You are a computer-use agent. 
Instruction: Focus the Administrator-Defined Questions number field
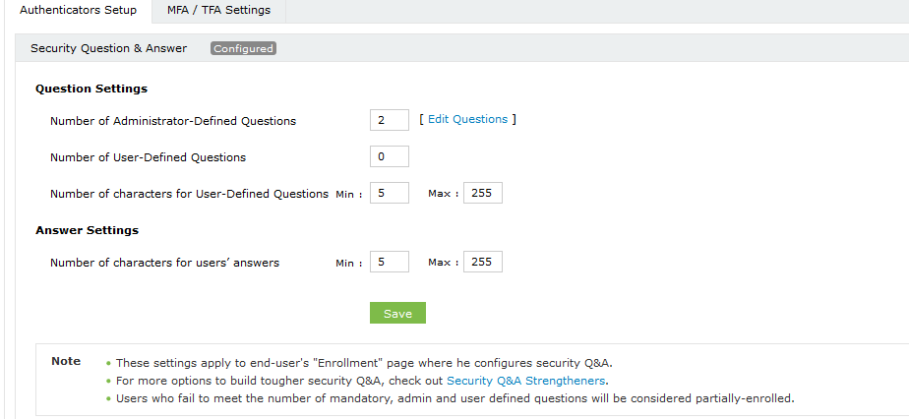(389, 120)
